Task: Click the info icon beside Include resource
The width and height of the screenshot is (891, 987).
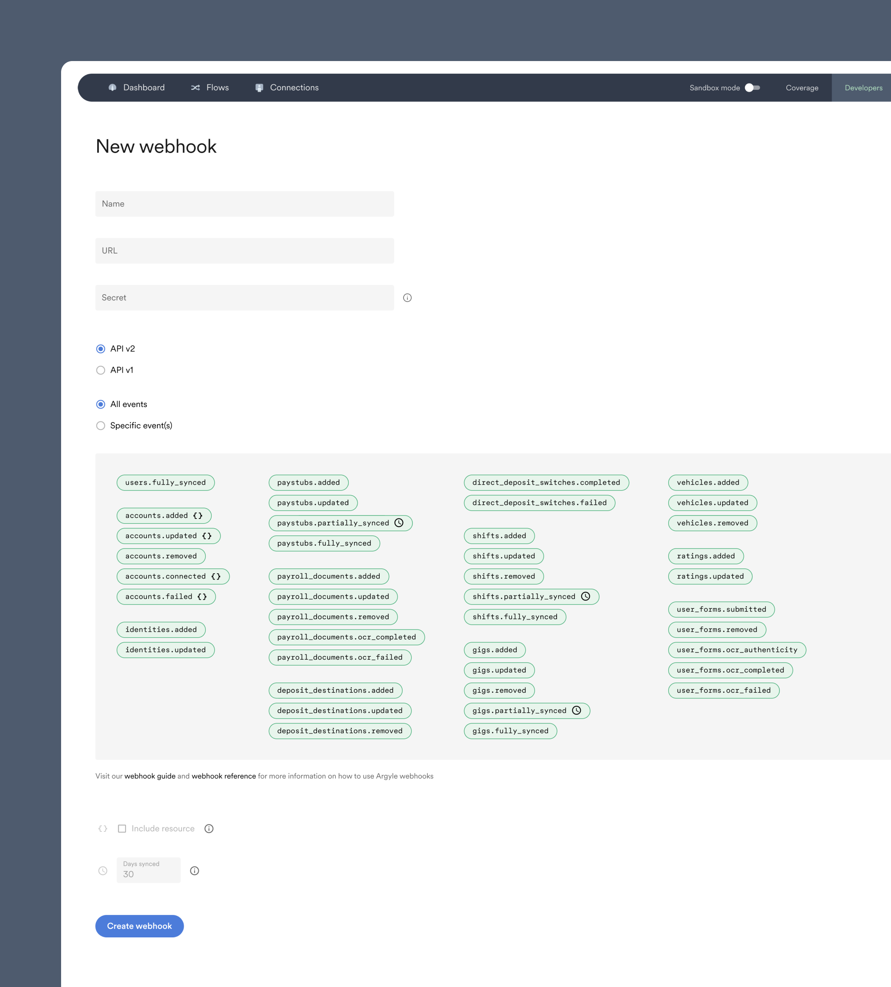Action: 209,828
